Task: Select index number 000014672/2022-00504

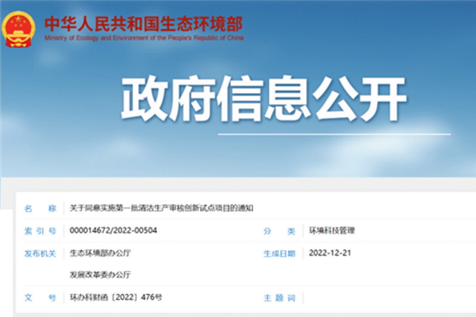Action: [x=113, y=231]
